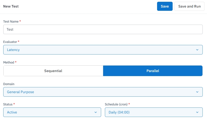The height and width of the screenshot is (119, 207).
Task: Click the Evaluator dropdown chevron arrow
Action: [197, 50]
